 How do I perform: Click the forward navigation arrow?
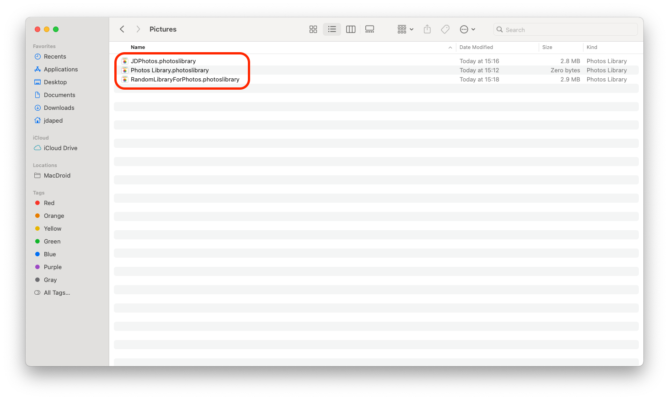pos(138,29)
